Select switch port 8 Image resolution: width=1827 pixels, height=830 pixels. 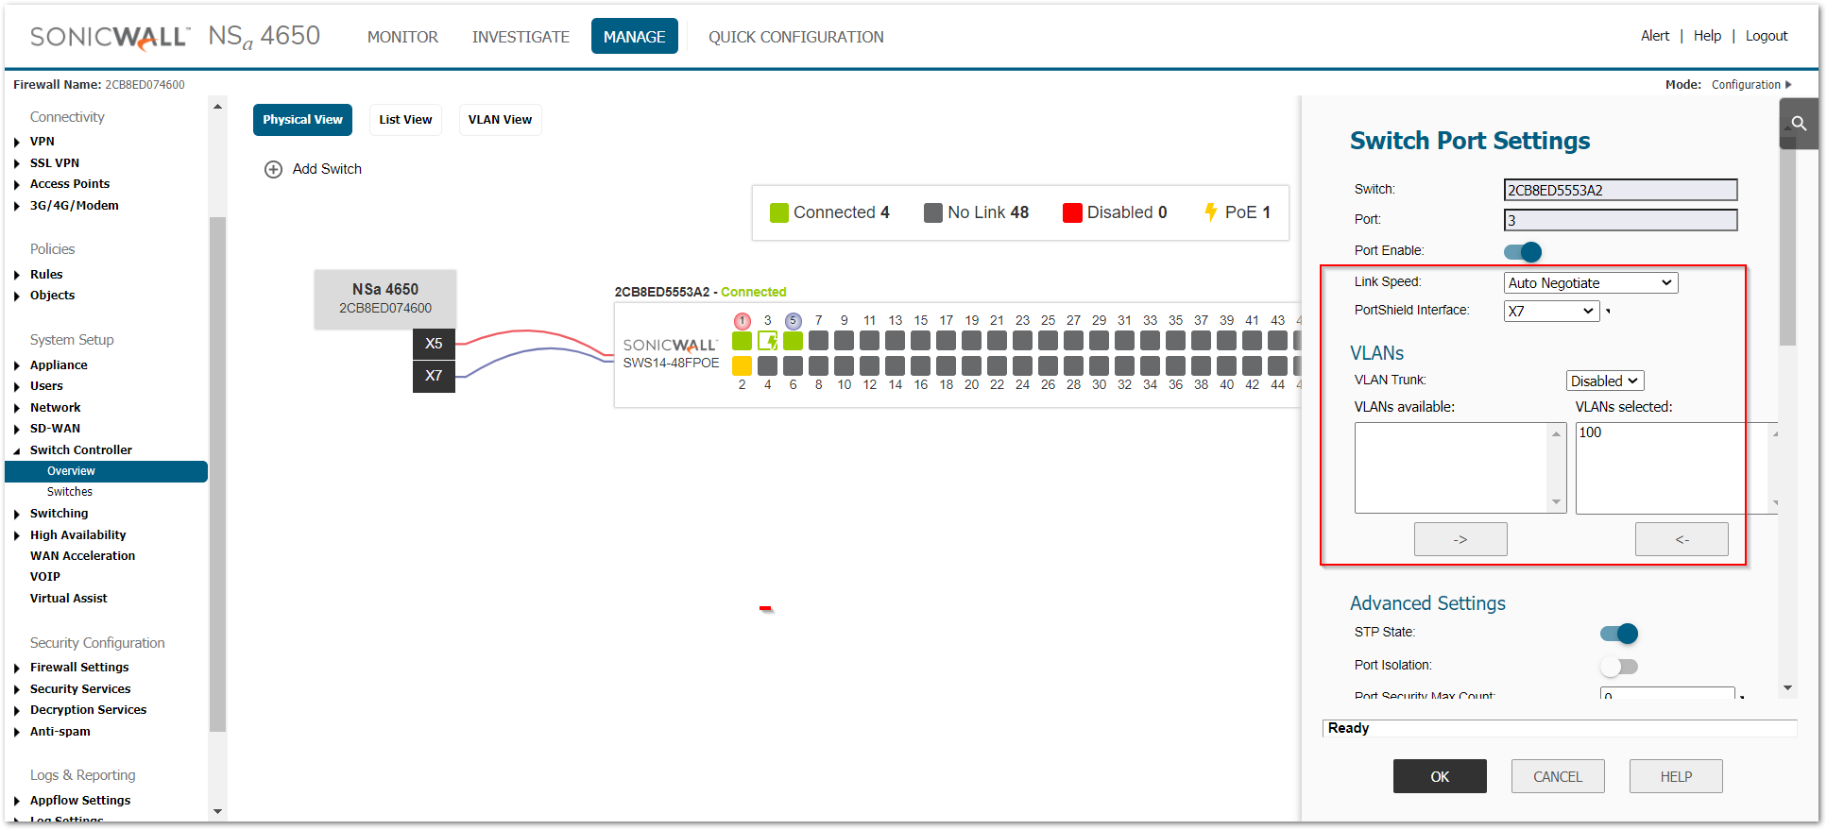[x=819, y=365]
